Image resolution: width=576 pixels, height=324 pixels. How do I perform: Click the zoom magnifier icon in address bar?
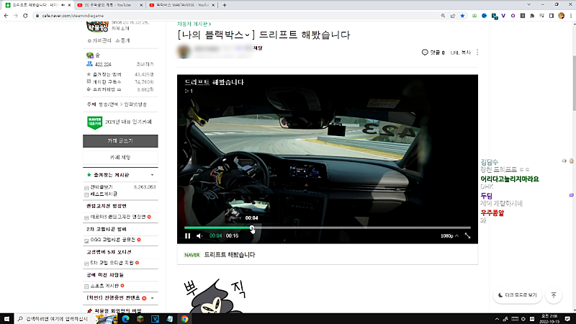(443, 16)
